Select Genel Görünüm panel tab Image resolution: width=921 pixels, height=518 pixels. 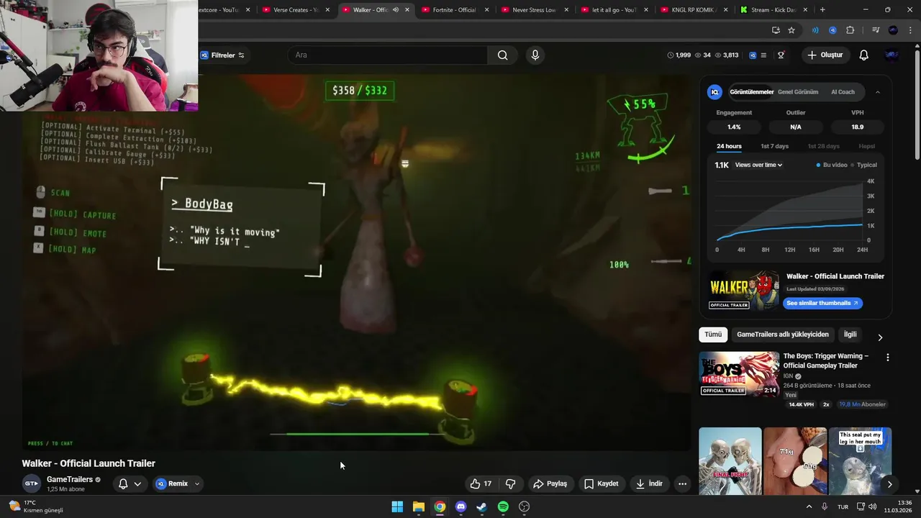pos(797,92)
